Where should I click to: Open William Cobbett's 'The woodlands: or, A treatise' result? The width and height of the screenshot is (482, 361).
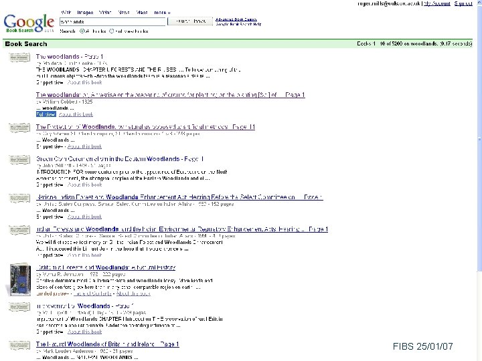170,95
